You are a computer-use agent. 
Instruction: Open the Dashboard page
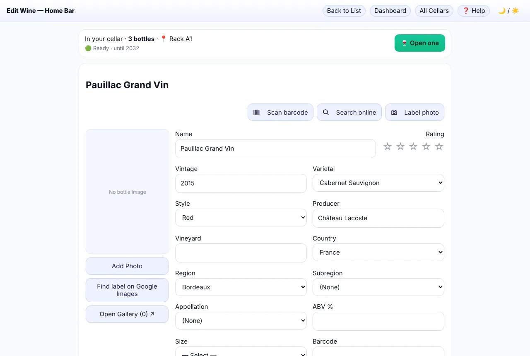[x=390, y=11]
